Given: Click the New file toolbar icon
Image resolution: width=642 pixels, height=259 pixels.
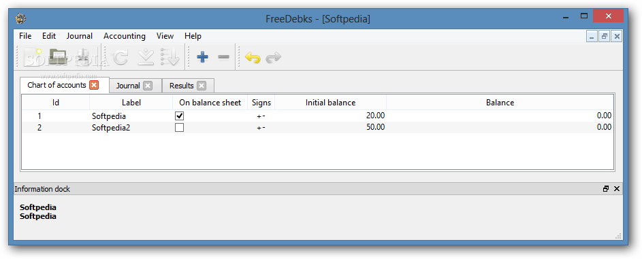Looking at the screenshot, I should pos(33,57).
